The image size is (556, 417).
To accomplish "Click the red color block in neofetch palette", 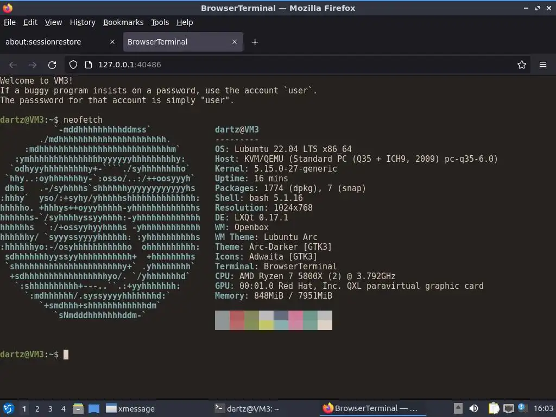I will [237, 320].
